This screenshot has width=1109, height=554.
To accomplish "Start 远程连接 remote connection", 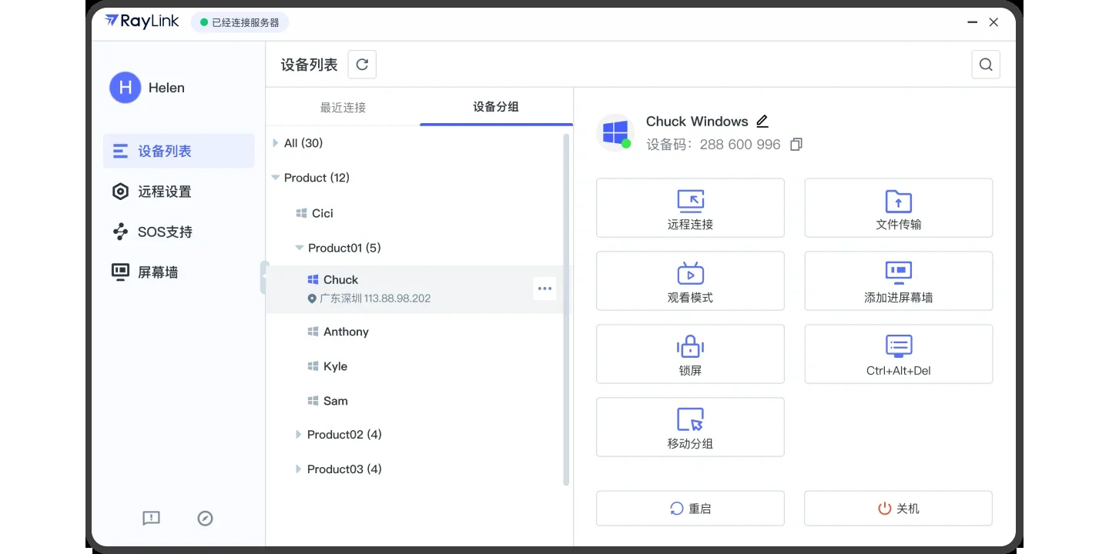I will (690, 208).
